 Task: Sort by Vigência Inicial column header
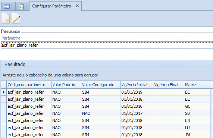(137, 85)
